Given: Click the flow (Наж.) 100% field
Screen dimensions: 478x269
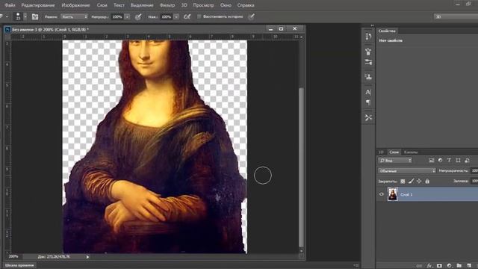Looking at the screenshot, I should pyautogui.click(x=166, y=16).
